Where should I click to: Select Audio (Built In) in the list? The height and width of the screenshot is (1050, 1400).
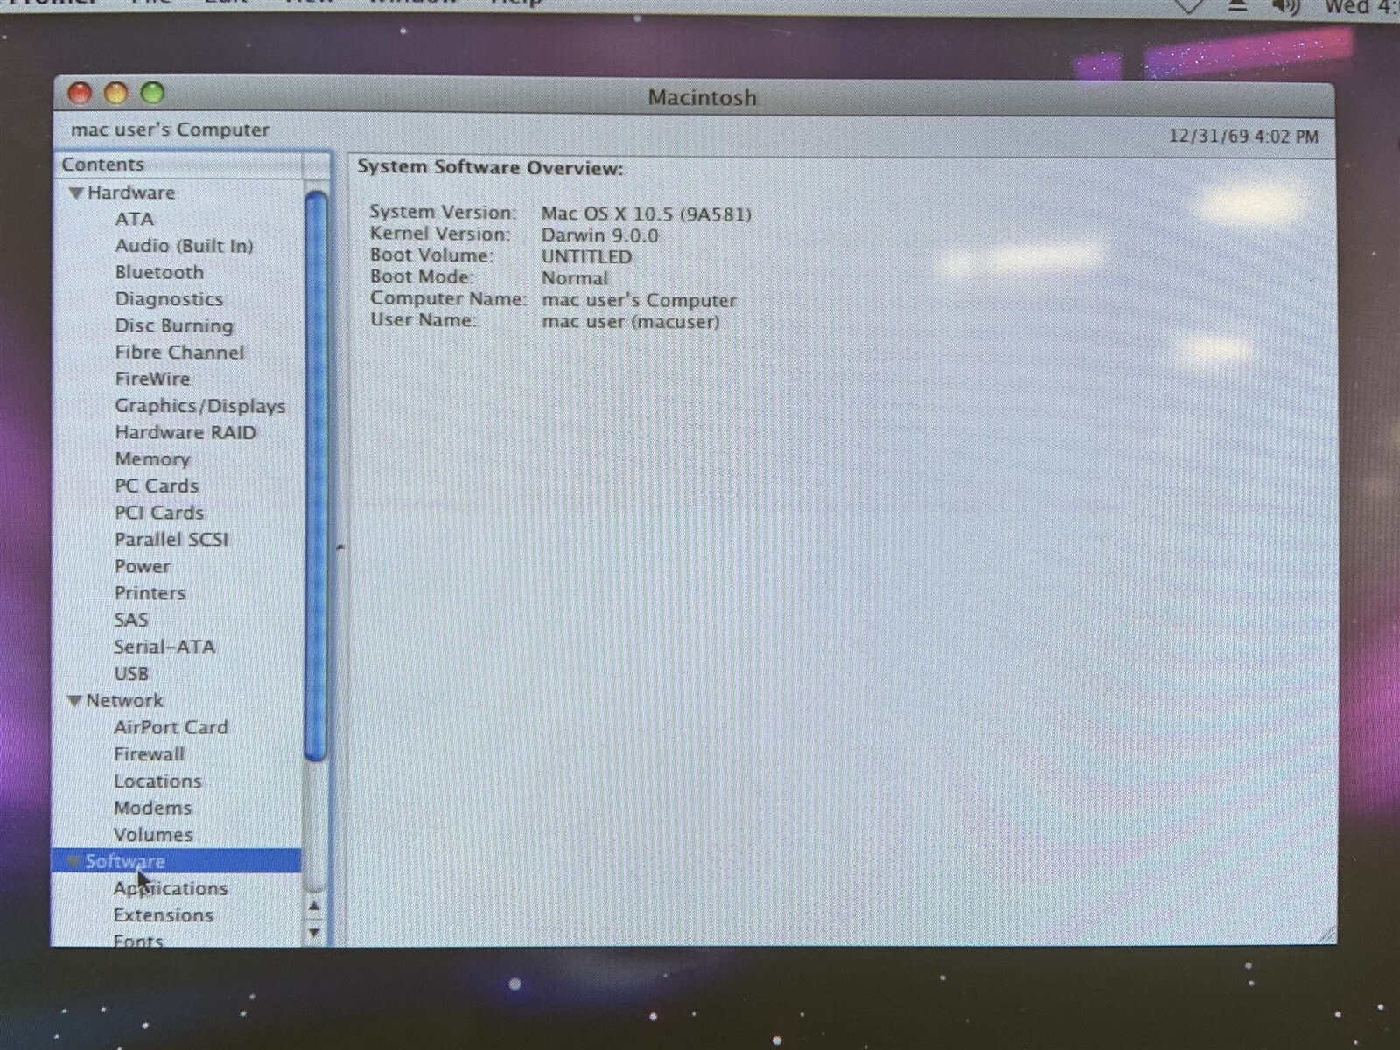(x=184, y=246)
